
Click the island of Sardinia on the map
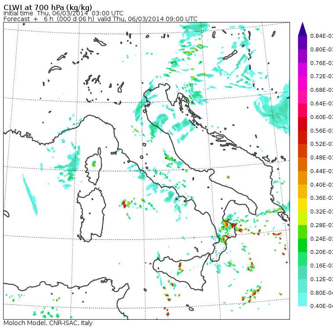pyautogui.click(x=92, y=215)
